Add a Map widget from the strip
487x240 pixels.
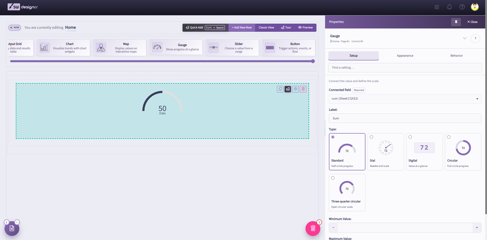[x=120, y=48]
